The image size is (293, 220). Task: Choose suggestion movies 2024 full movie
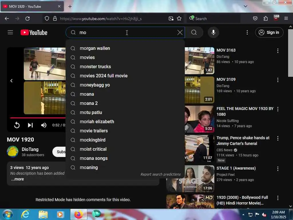[x=125, y=76]
